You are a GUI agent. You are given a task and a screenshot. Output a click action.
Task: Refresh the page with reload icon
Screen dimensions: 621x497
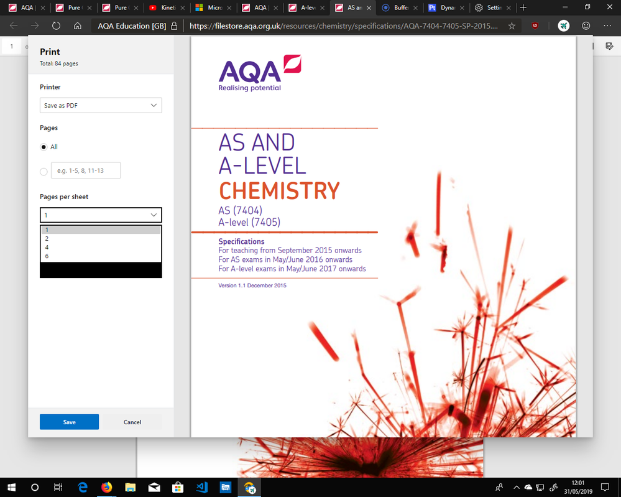point(56,26)
